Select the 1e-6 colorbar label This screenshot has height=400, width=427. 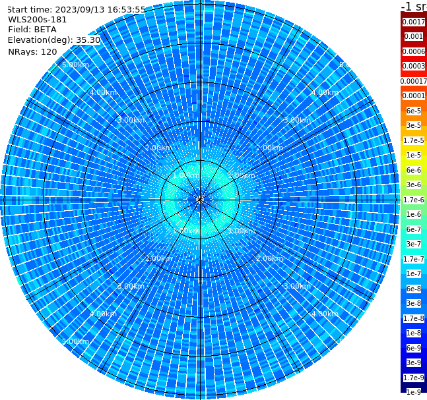pyautogui.click(x=414, y=214)
